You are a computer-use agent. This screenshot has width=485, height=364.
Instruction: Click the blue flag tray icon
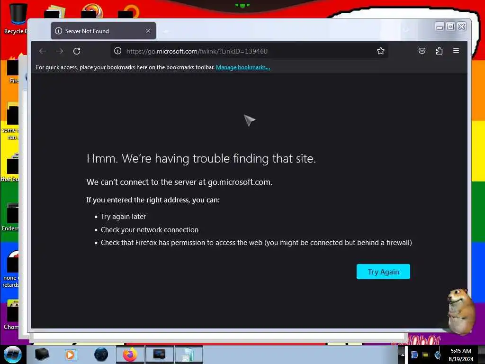414,355
